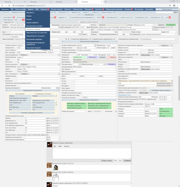Open the Форма оплаты безнал с НДС dropdown
180x187 pixels.
(86, 48)
